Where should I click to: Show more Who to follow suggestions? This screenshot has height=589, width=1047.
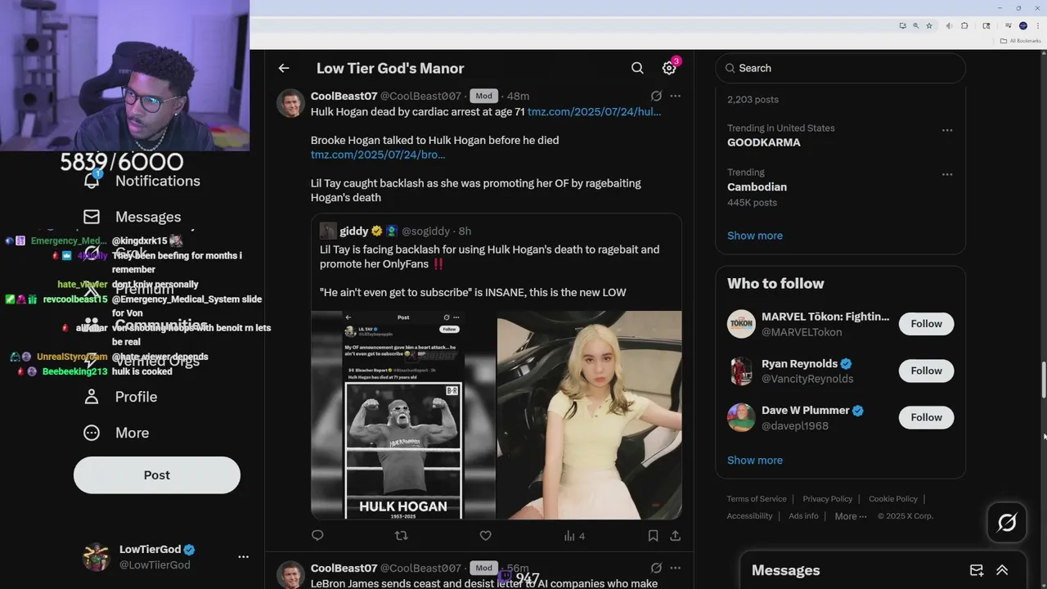click(755, 461)
